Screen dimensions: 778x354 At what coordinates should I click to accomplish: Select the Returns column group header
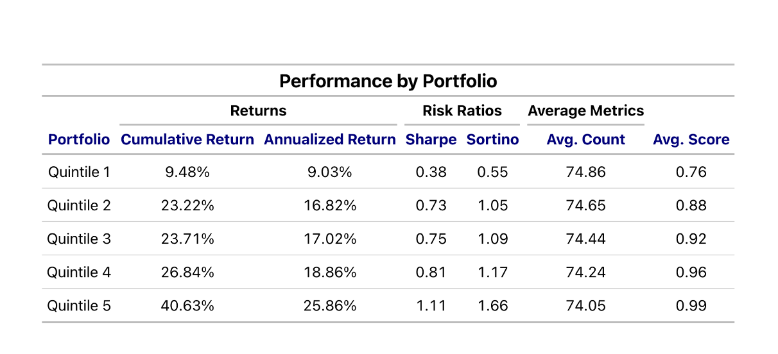coord(258,110)
